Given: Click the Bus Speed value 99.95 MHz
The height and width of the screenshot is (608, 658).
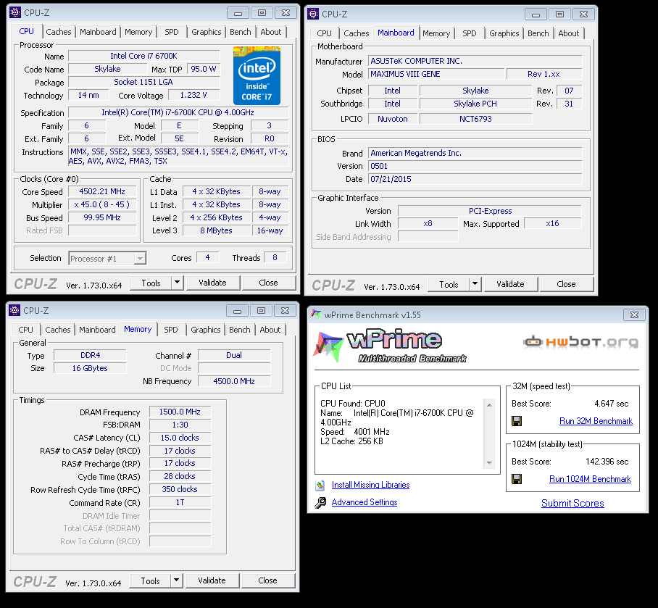Looking at the screenshot, I should (102, 217).
